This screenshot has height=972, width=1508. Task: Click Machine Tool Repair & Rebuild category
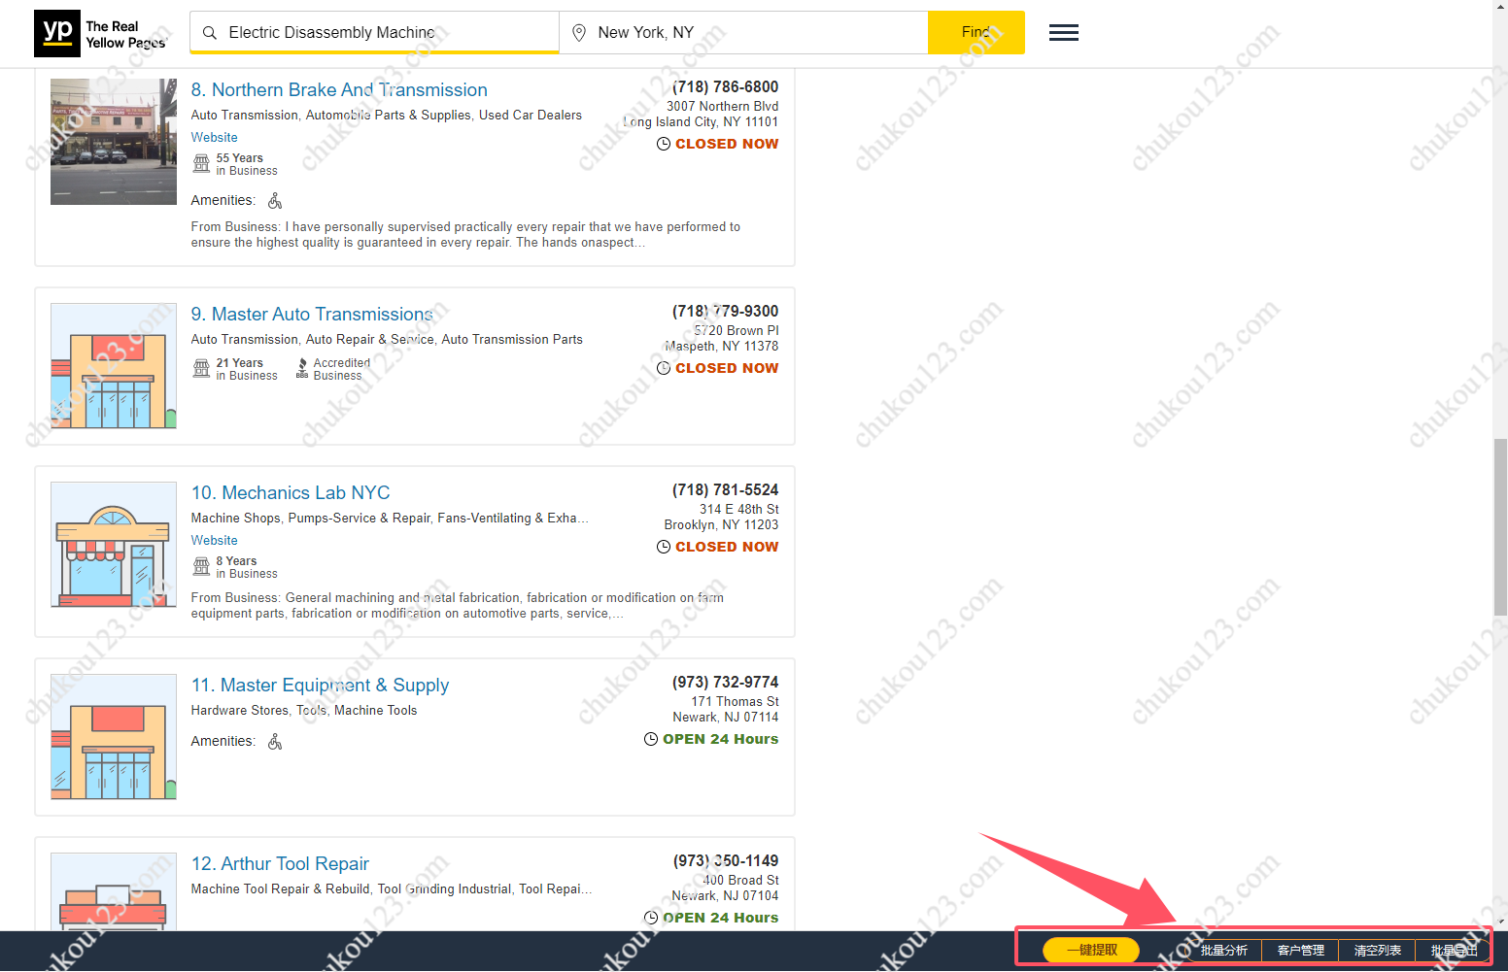(281, 889)
